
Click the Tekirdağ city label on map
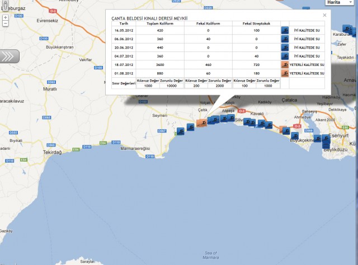[55, 152]
